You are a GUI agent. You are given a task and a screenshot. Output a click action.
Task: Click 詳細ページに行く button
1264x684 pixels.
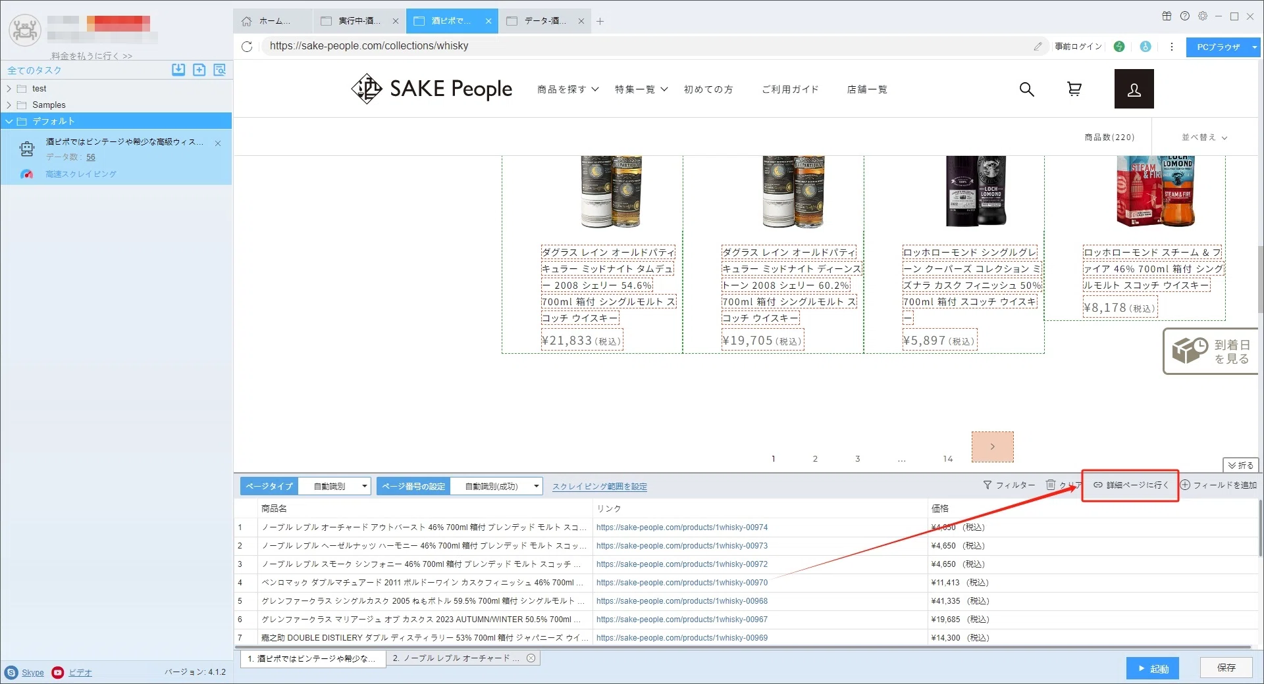pyautogui.click(x=1130, y=485)
